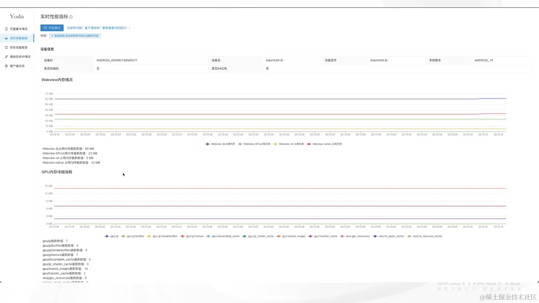The height and width of the screenshot is (303, 539).
Task: Click the Webview内存情况 chart heading
Action: coord(57,80)
